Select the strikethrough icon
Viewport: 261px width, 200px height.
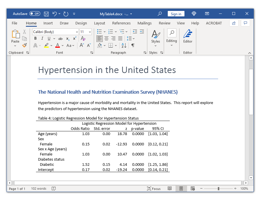tap(60, 38)
